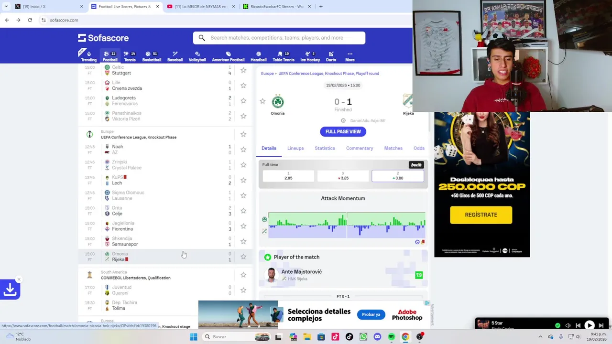Select the Handball sport category
The image size is (612, 344).
tap(258, 56)
